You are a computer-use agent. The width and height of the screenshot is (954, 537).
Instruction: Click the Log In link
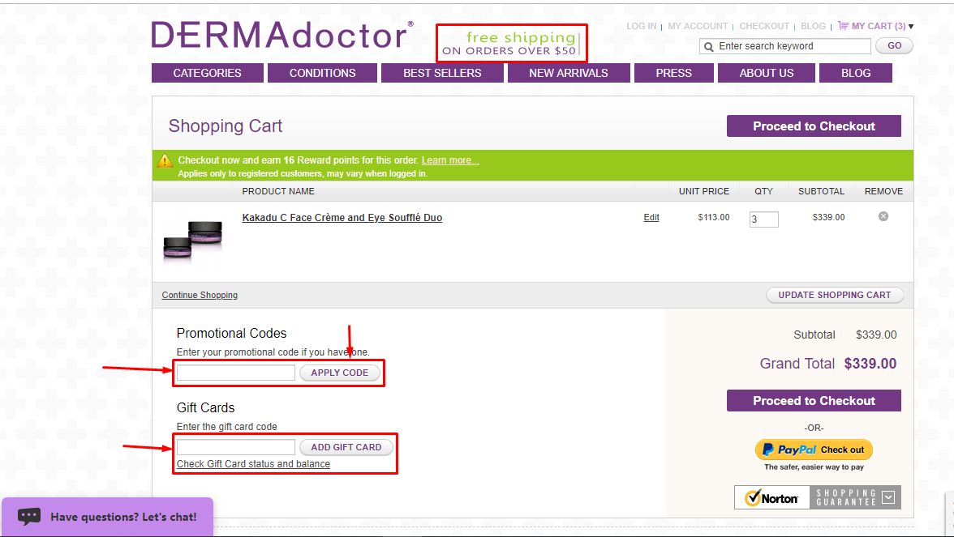pos(641,26)
